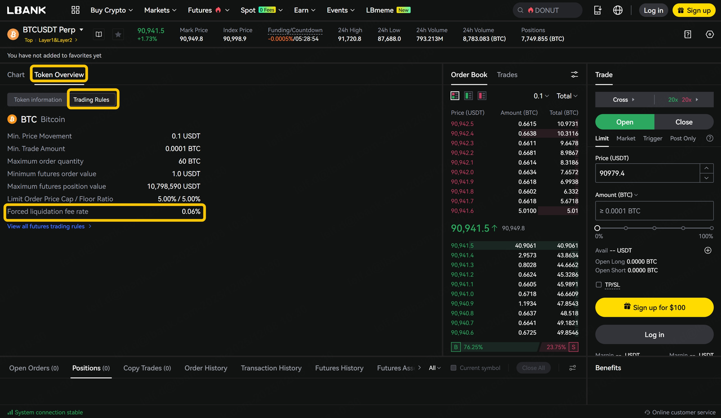This screenshot has width=721, height=418.
Task: Expand the BTCUSDT Perp pair selector
Action: click(x=81, y=30)
